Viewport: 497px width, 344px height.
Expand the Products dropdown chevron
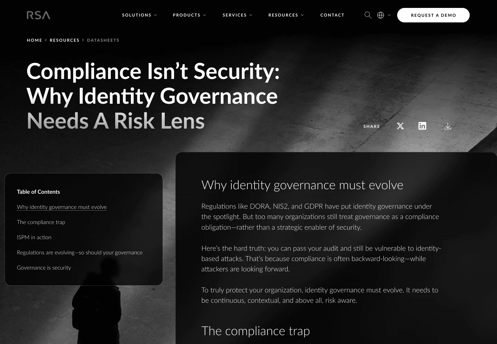(x=204, y=15)
